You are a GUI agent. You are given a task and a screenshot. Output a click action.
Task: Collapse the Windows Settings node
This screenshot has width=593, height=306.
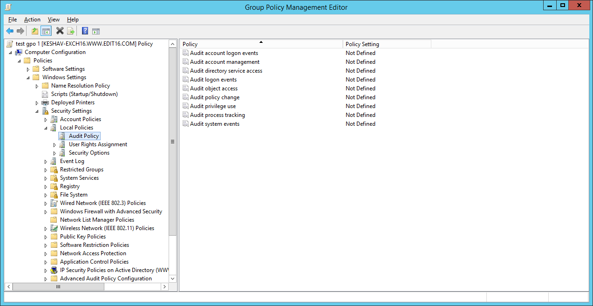(x=28, y=78)
